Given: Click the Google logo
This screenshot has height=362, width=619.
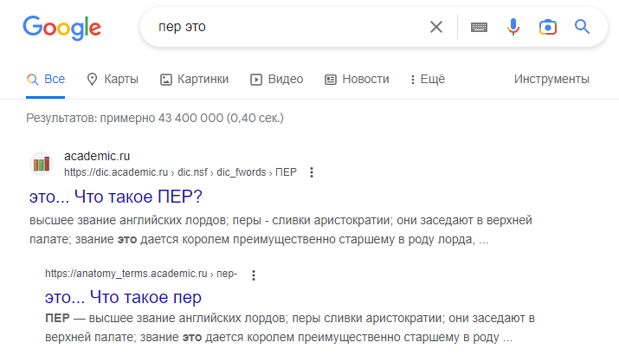Looking at the screenshot, I should (61, 28).
